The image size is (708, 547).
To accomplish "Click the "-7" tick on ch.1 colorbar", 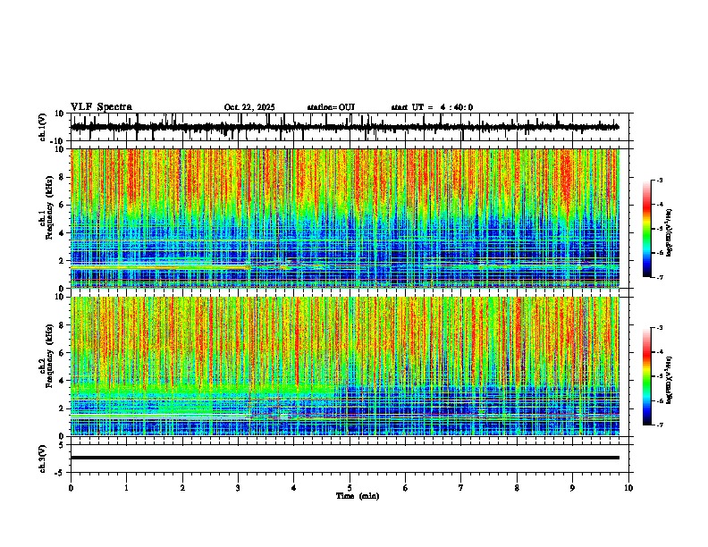I will pos(659,277).
